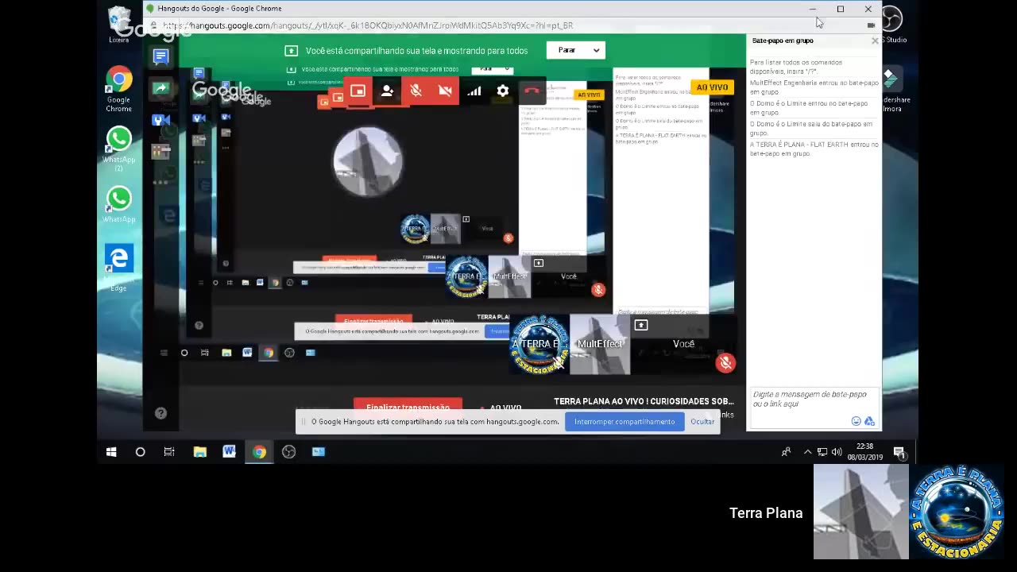Viewport: 1017px width, 572px height.
Task: Open the notification center icon
Action: tap(899, 452)
